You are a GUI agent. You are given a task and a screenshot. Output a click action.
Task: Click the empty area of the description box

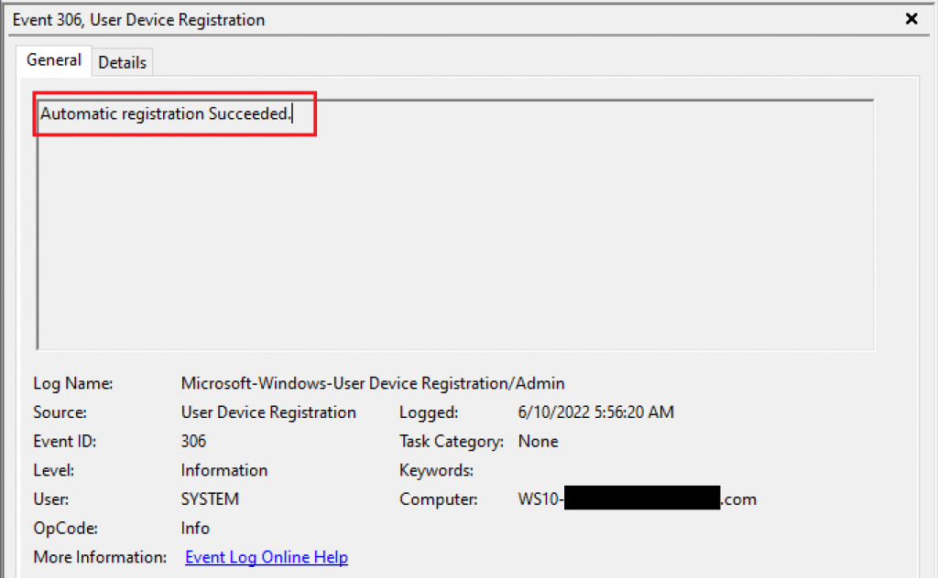click(455, 239)
